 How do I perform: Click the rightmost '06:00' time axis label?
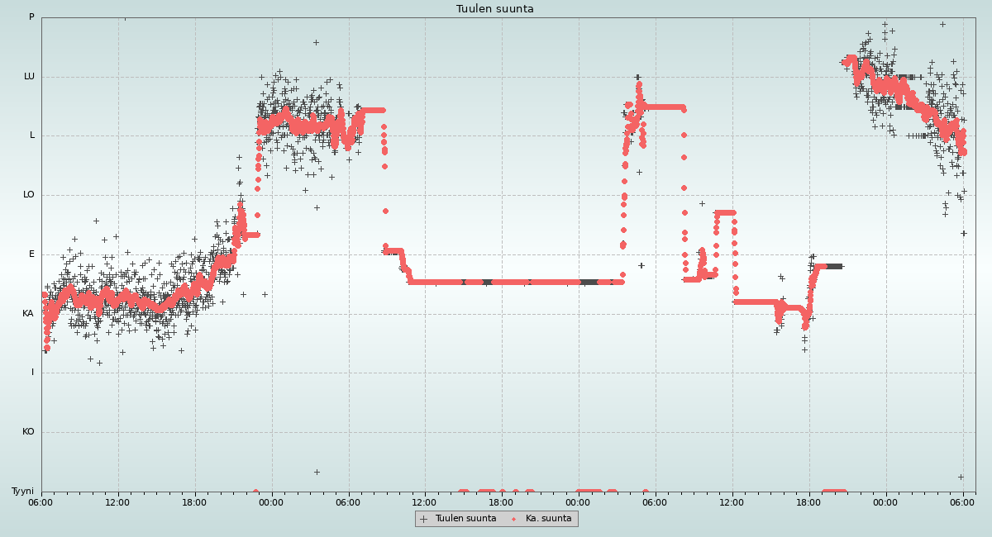coord(962,501)
